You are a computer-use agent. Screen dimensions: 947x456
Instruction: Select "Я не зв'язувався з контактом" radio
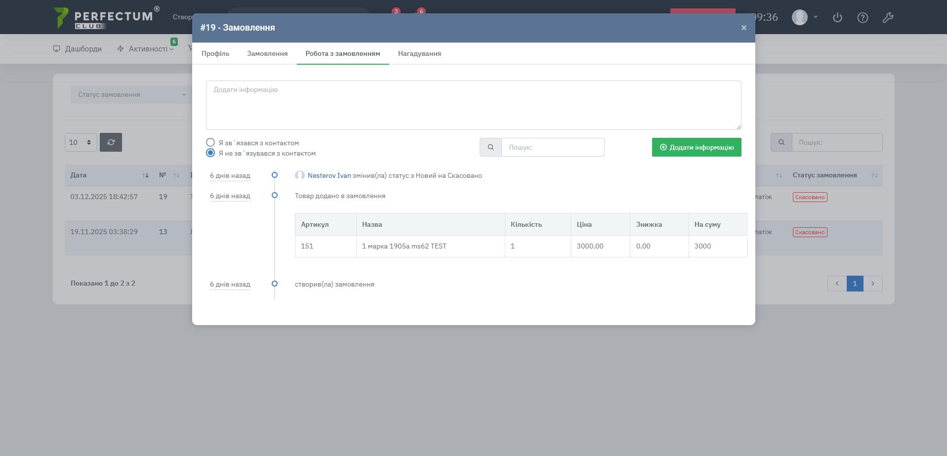click(210, 153)
